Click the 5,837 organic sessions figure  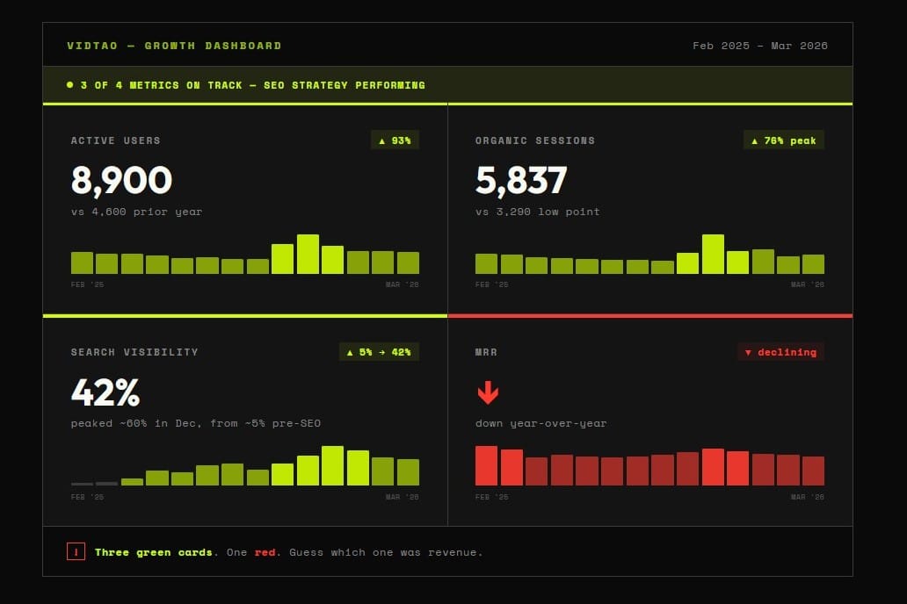[521, 180]
